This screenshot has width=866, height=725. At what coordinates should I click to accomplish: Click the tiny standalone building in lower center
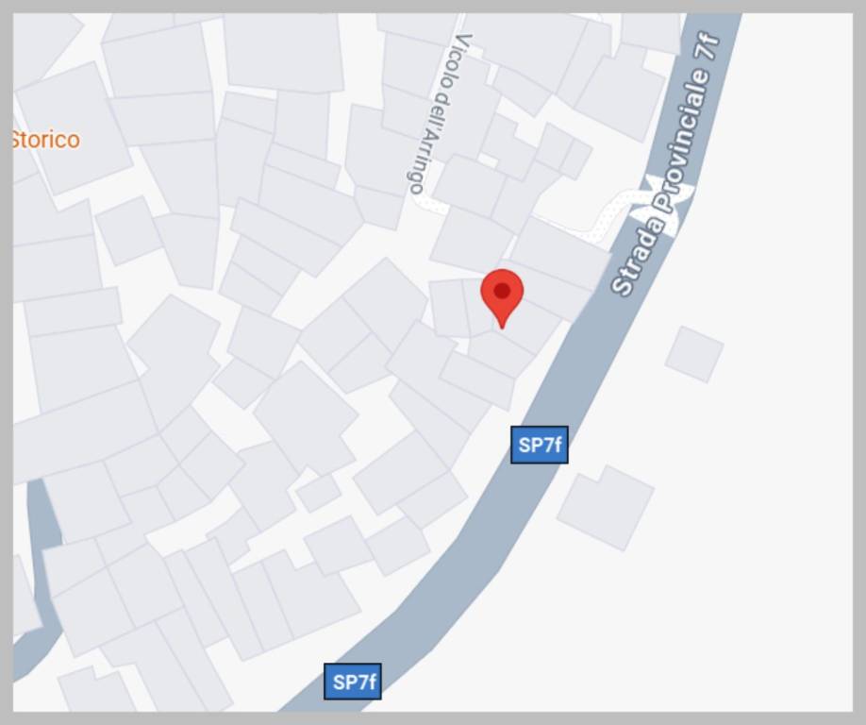[318, 493]
